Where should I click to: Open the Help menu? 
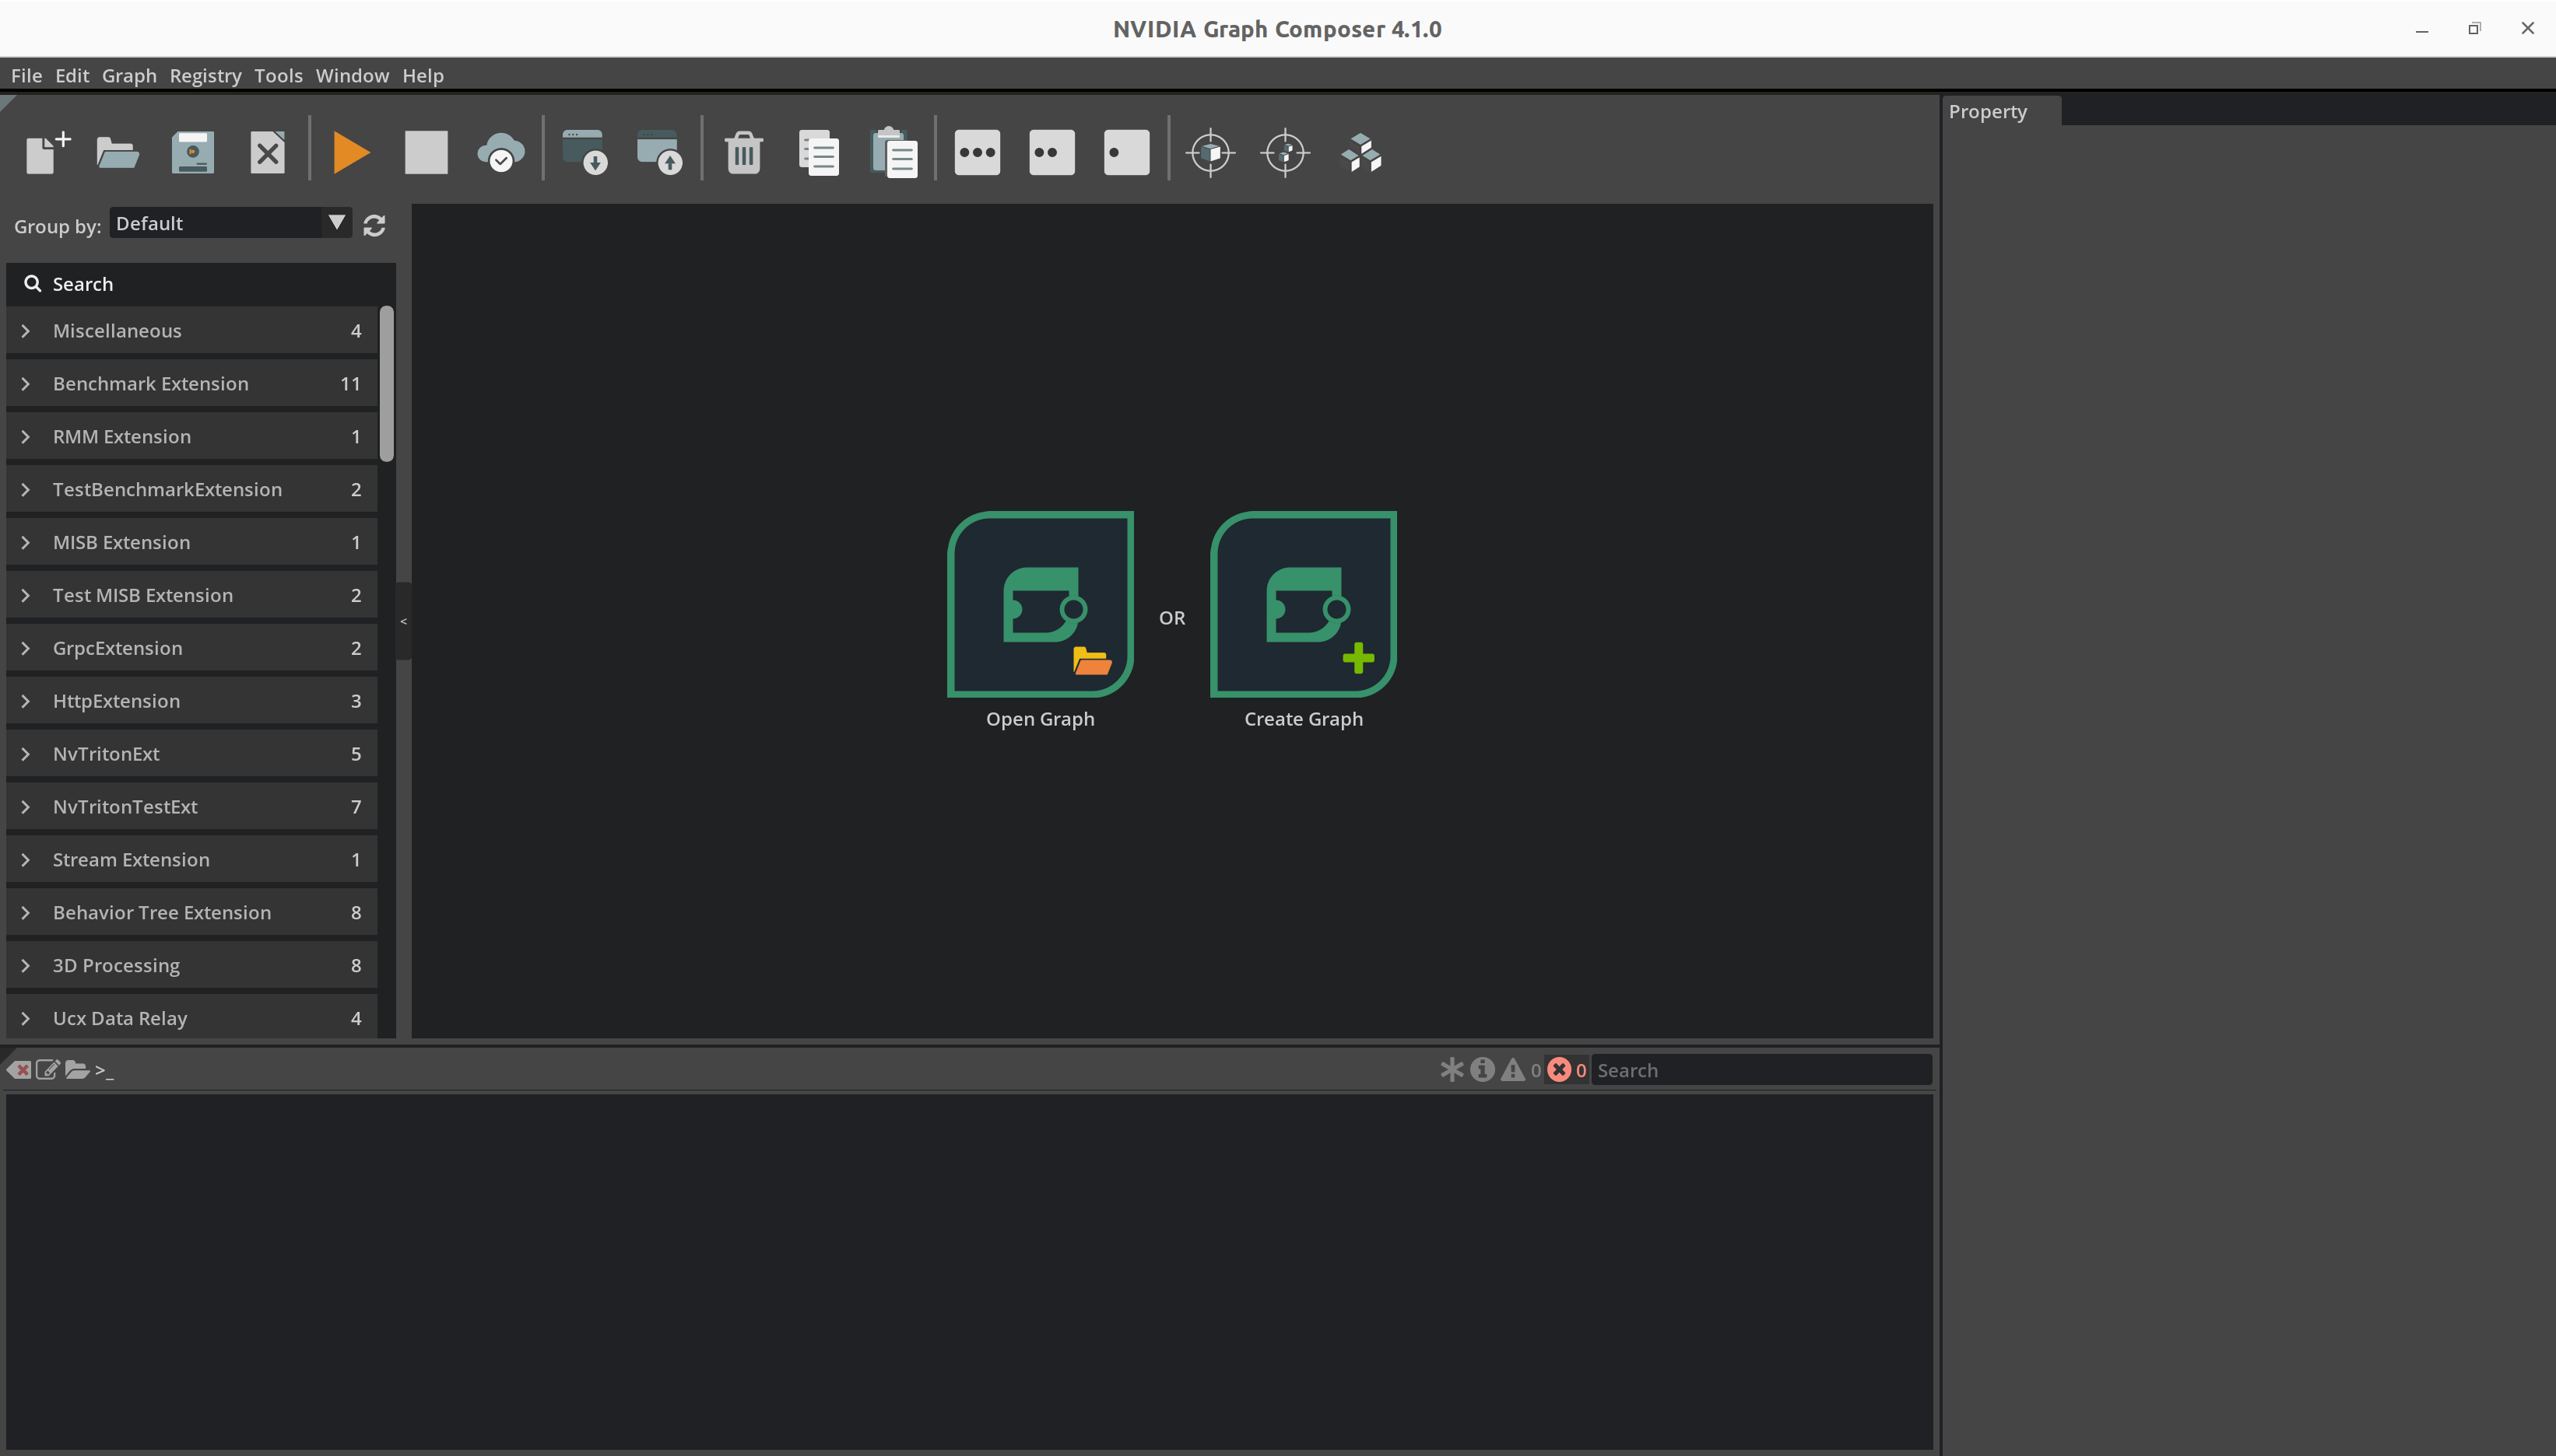[x=423, y=76]
